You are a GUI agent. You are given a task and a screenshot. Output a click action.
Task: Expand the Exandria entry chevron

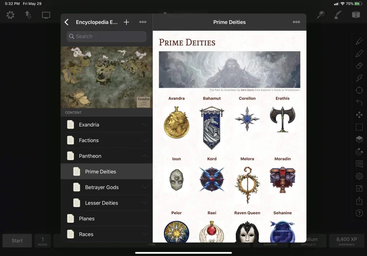(145, 125)
